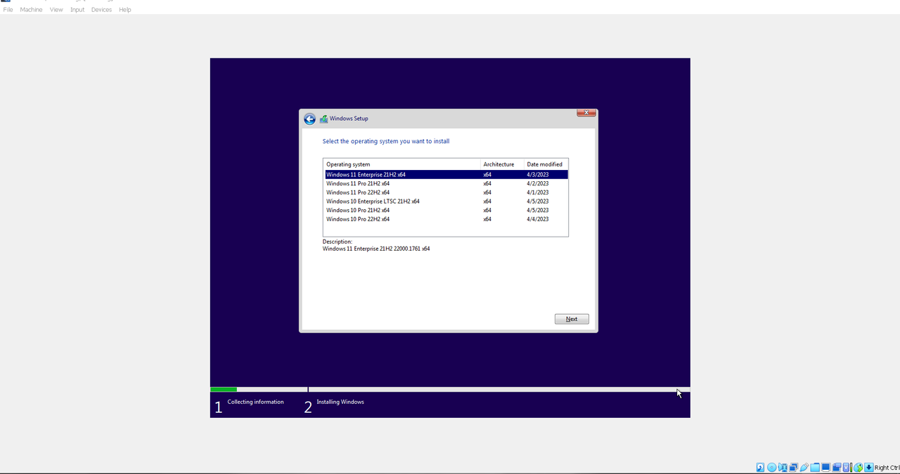This screenshot has height=474, width=900.
Task: Click the Collecting information step label
Action: pyautogui.click(x=255, y=402)
